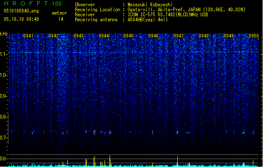Image resolution: width=263 pixels, height=167 pixels.
Task: Click the Receiver label
Action: click(85, 15)
